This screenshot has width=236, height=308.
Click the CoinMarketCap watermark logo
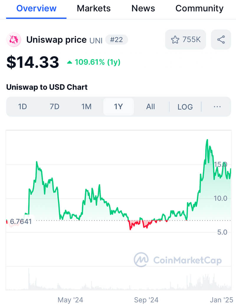141,260
